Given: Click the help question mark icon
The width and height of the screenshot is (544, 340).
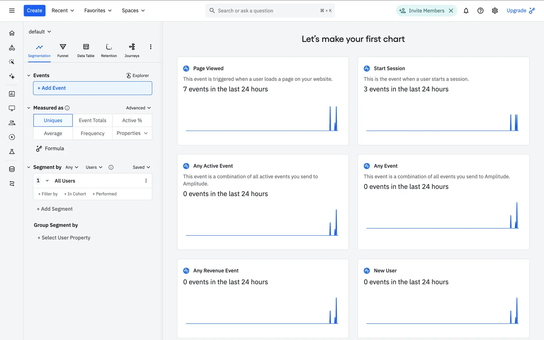Looking at the screenshot, I should click(x=480, y=11).
